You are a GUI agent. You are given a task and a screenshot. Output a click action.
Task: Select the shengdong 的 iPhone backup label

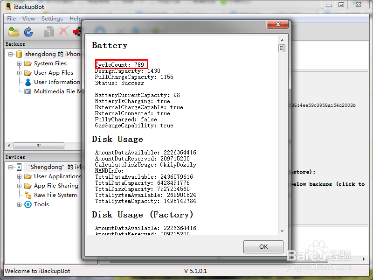[53, 54]
